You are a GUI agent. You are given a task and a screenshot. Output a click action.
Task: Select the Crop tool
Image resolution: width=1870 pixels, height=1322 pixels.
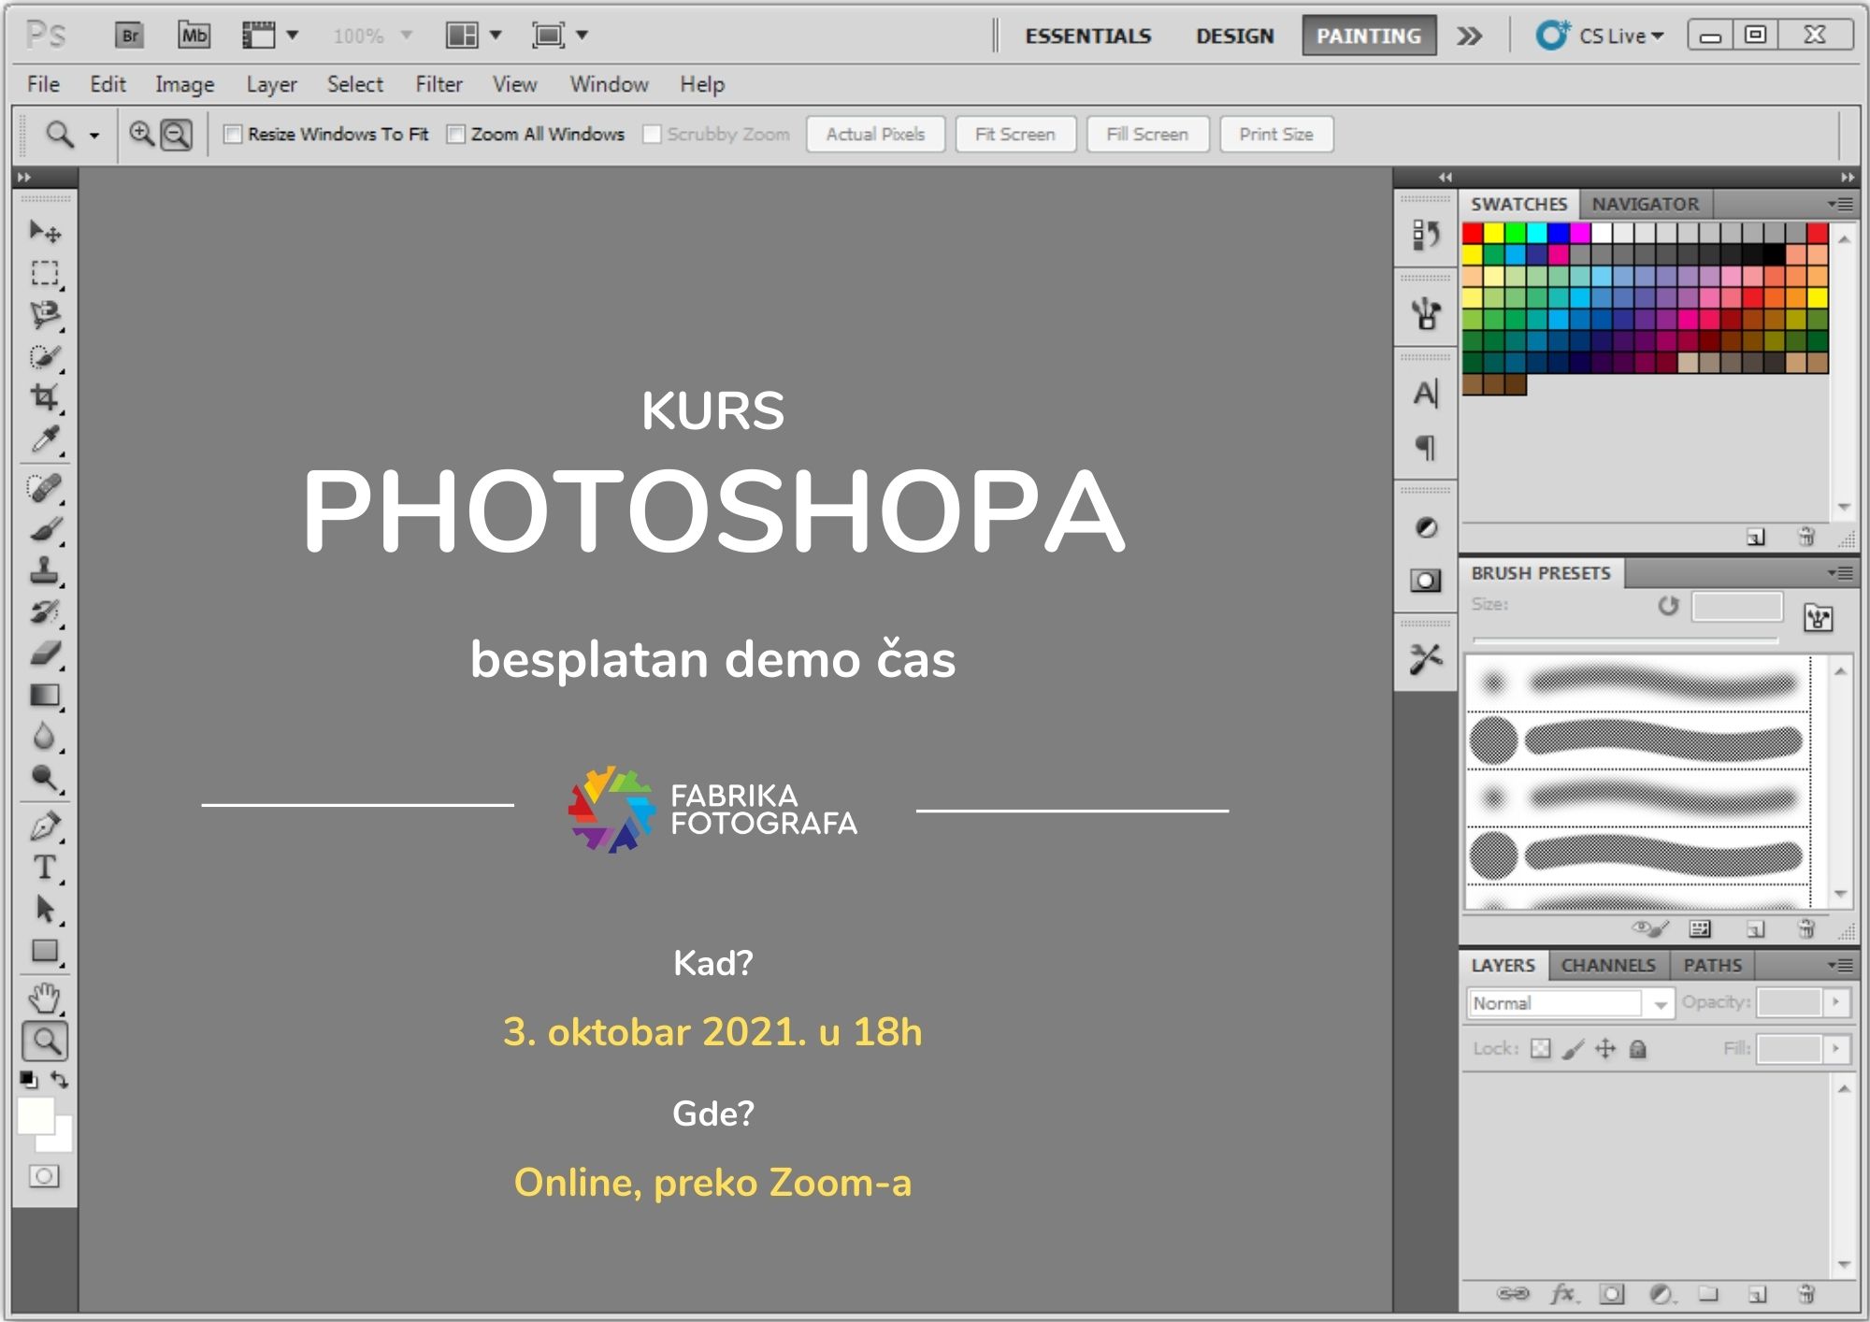pos(44,396)
